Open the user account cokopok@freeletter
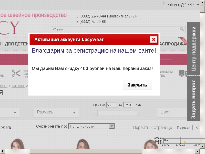The image size is (205, 154). pyautogui.click(x=183, y=5)
